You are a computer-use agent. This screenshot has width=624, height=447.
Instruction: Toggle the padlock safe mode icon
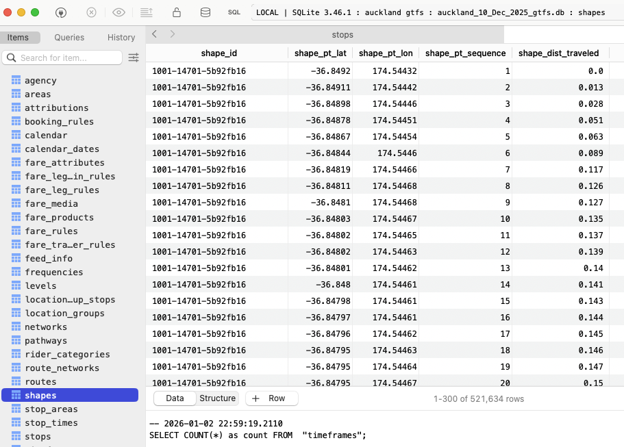point(177,12)
